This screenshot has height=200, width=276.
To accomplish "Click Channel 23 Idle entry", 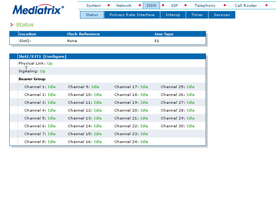I will pos(131,134).
